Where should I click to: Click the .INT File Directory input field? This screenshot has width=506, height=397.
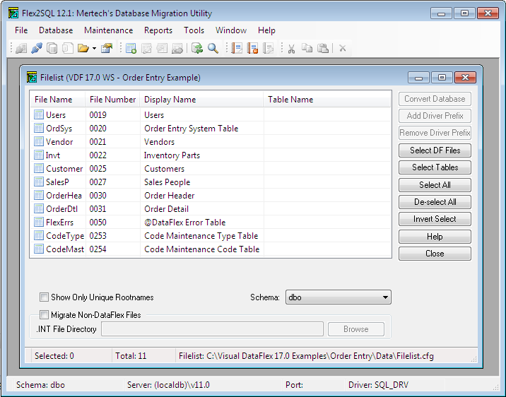[212, 329]
